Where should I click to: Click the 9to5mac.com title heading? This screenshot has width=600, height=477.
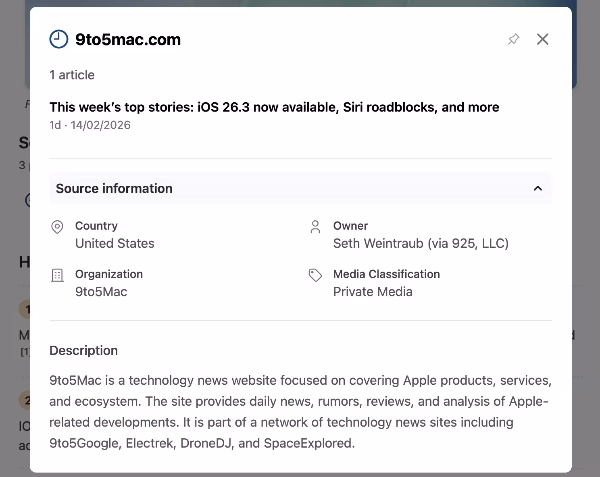(128, 39)
